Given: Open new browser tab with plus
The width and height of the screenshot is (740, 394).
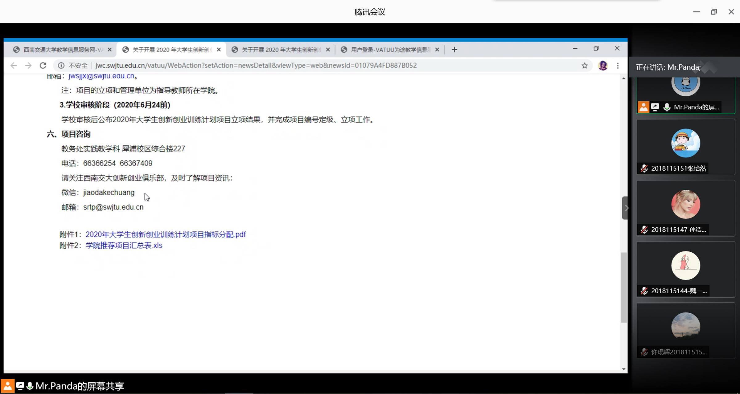Looking at the screenshot, I should click(x=454, y=50).
